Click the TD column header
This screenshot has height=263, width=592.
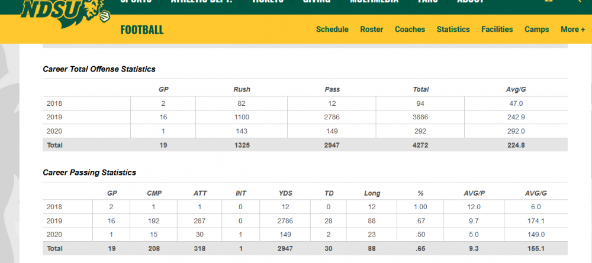click(x=329, y=193)
